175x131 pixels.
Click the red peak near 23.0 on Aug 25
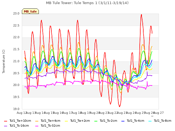click(x=141, y=14)
